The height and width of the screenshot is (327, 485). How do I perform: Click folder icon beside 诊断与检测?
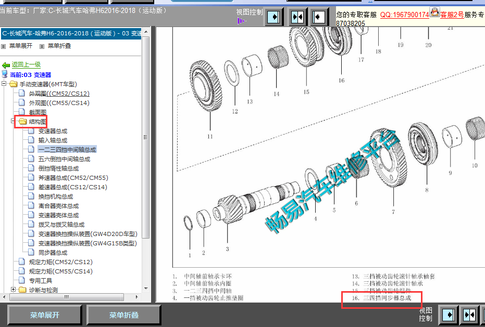click(x=22, y=290)
